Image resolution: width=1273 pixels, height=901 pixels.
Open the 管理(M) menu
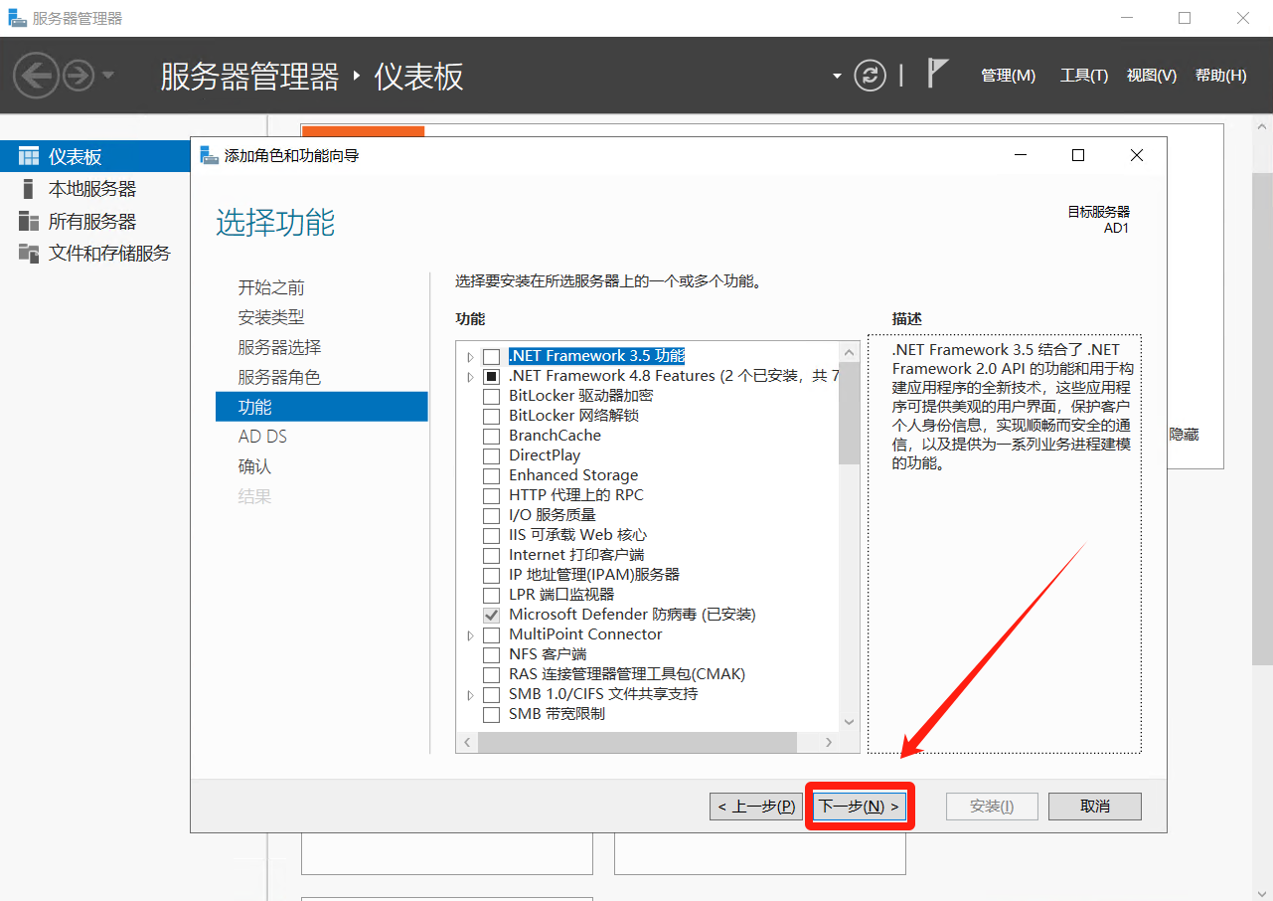pos(1008,76)
